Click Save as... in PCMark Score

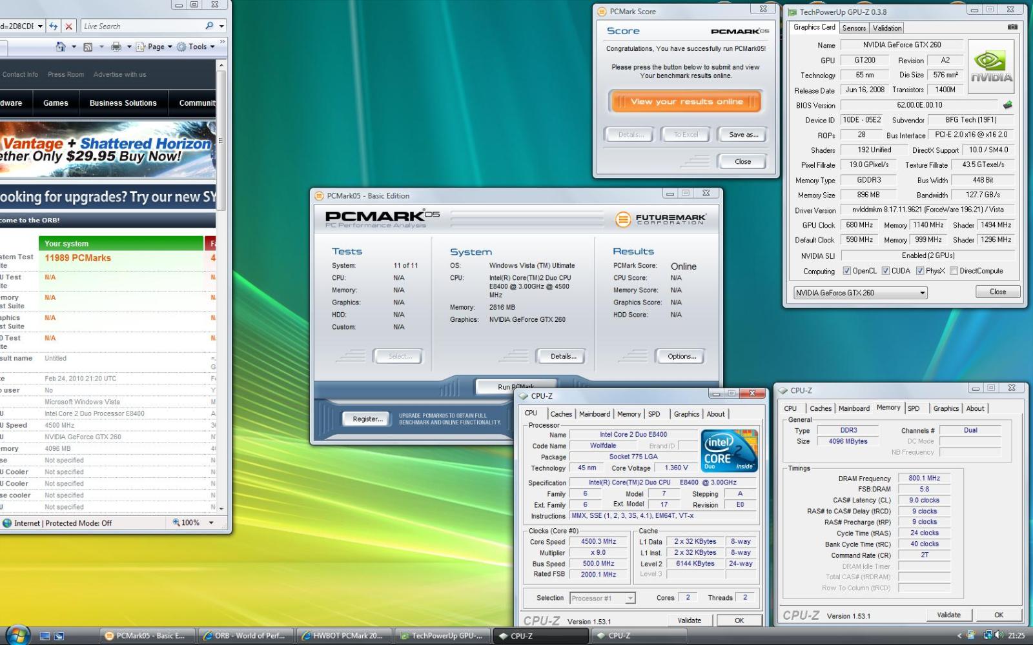pos(743,134)
